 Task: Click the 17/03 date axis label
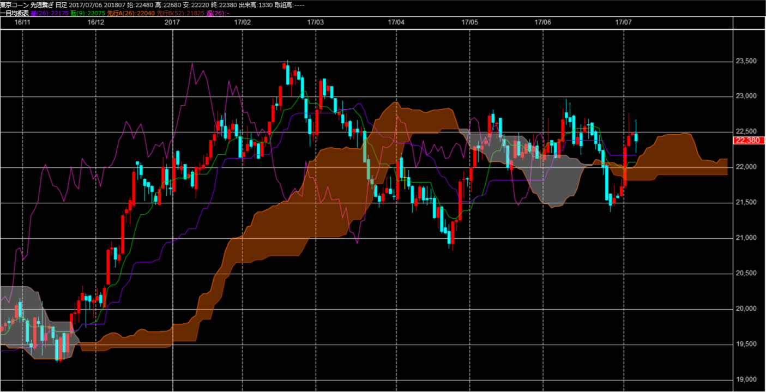[315, 22]
